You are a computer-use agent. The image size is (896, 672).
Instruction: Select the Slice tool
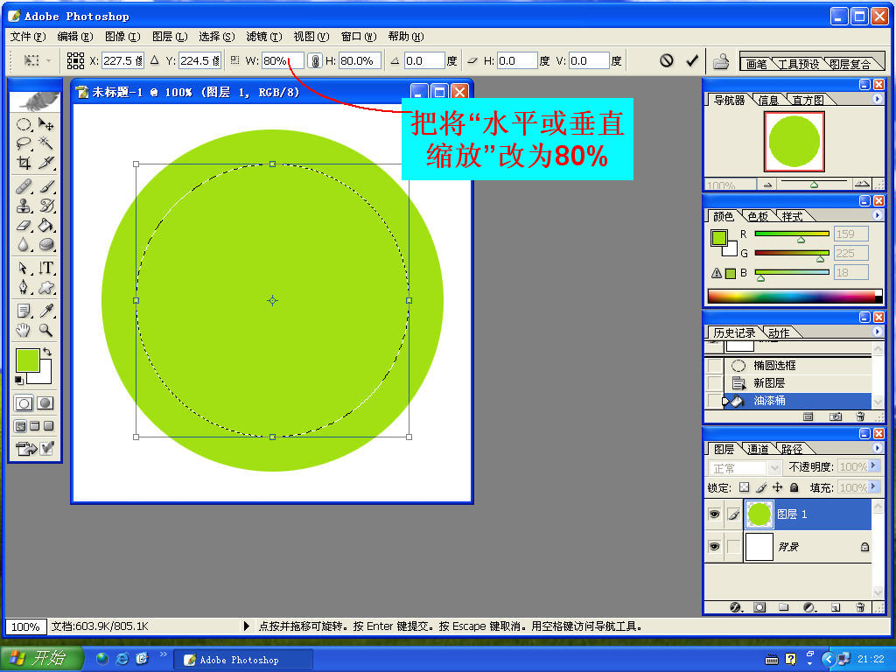pyautogui.click(x=46, y=163)
